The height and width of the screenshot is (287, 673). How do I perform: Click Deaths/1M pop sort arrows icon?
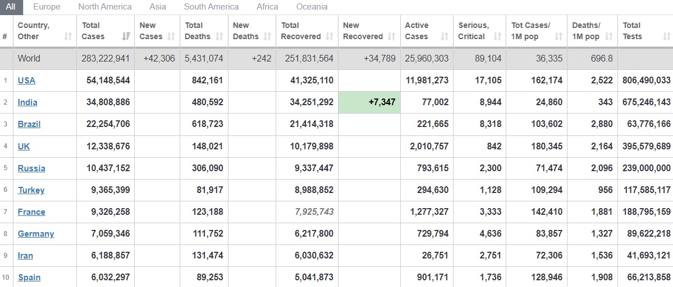[x=609, y=37]
